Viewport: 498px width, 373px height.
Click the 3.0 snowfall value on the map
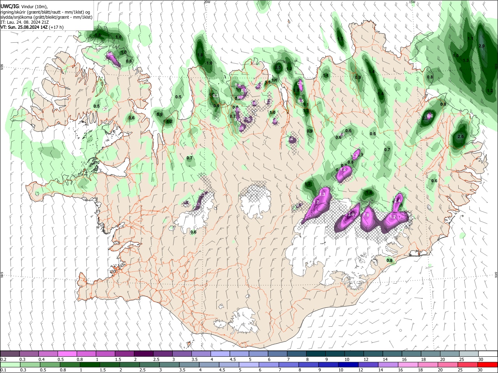(351, 214)
